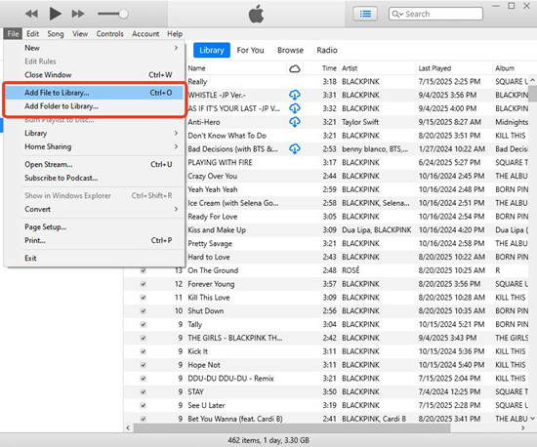Screen dimensions: 537x447
Task: Switch to the For You tab
Action: (250, 51)
